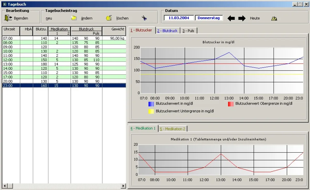Click the Donnerstag weekday field
310x190 pixels.
pos(208,18)
